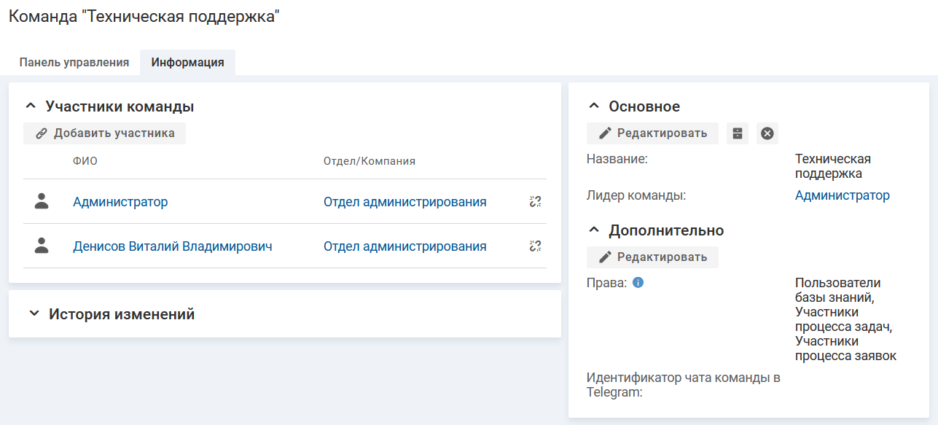This screenshot has width=938, height=425.
Task: Unlink Администратор from the team
Action: click(535, 202)
